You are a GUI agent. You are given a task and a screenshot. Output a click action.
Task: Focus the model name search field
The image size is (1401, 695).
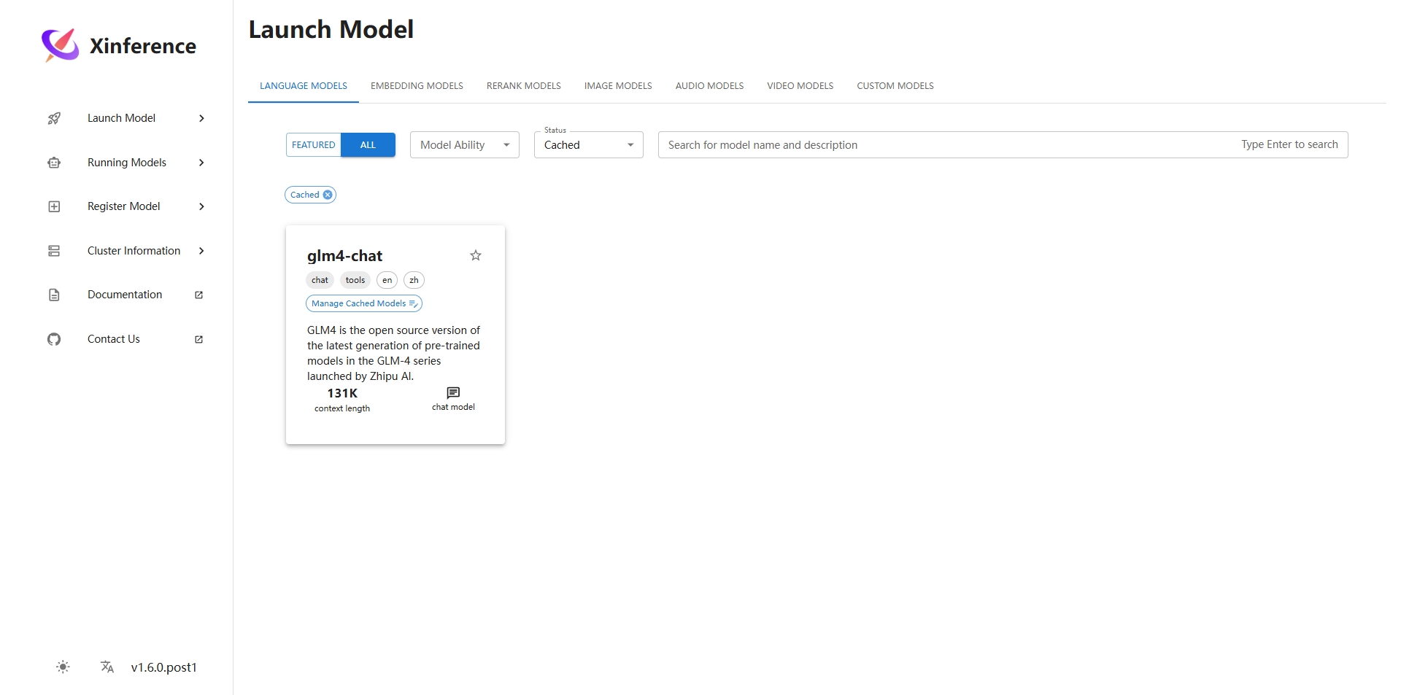tap(949, 145)
